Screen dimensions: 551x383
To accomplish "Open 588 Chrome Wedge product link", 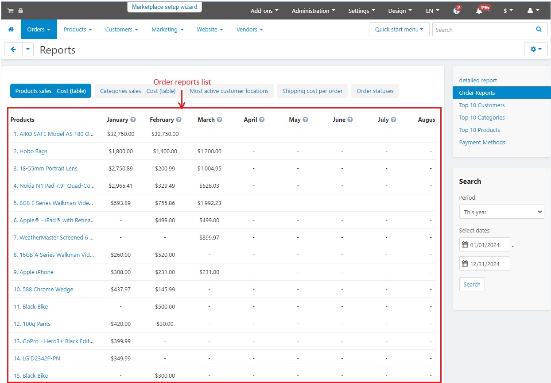I will tap(43, 289).
